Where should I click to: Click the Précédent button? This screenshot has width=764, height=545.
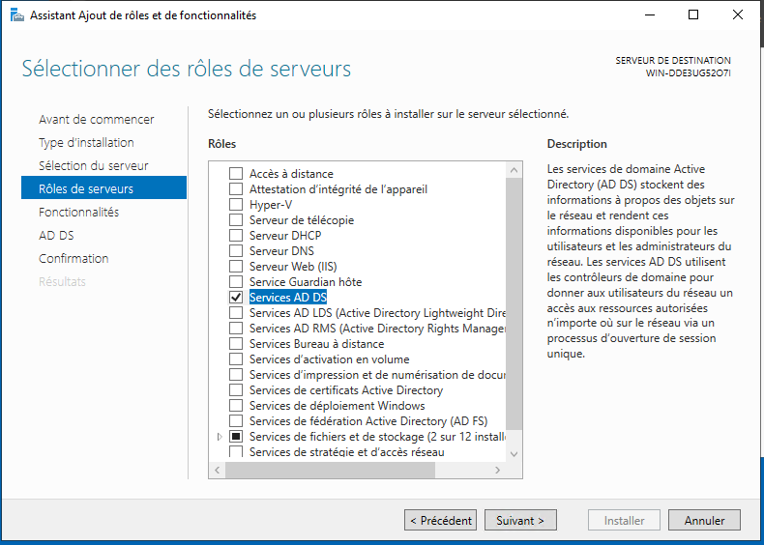point(440,520)
